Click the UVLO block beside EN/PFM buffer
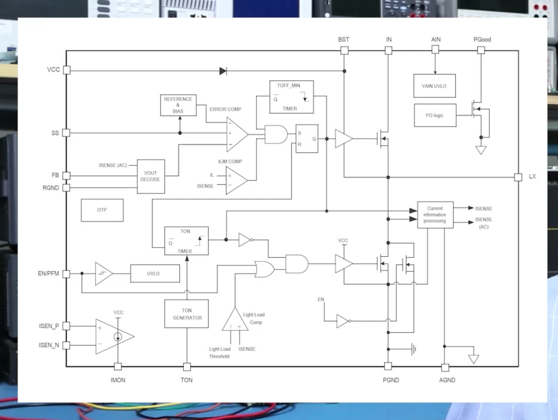Viewport: 558px width, 420px height. click(x=155, y=274)
